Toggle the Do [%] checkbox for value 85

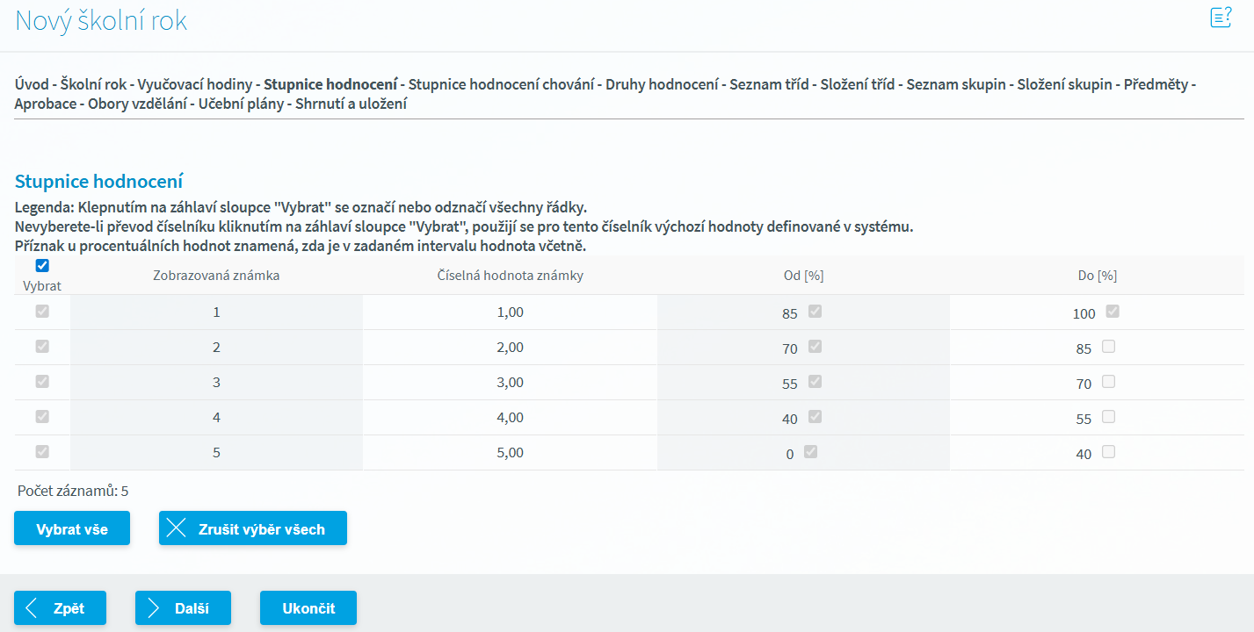(x=1108, y=347)
